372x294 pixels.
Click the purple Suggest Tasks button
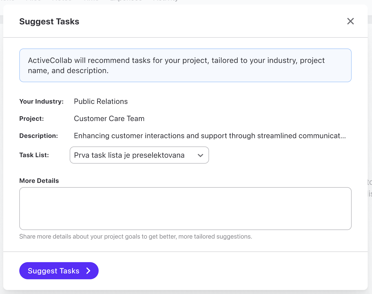point(59,271)
